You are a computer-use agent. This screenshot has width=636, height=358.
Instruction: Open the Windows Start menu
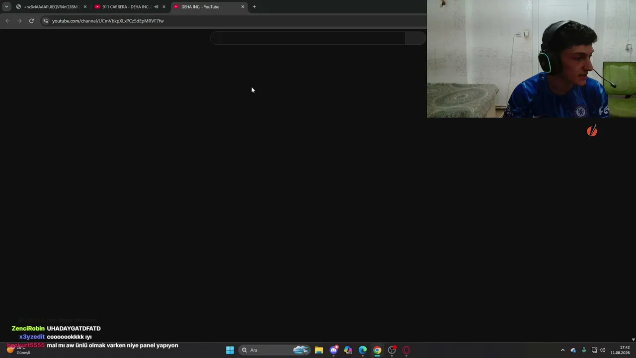[230, 350]
